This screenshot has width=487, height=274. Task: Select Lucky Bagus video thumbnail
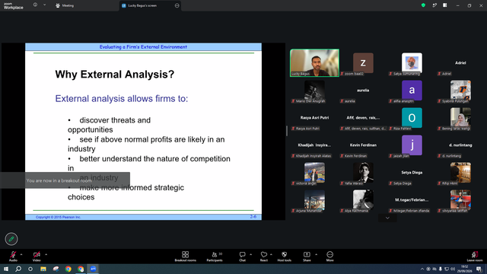click(x=314, y=62)
